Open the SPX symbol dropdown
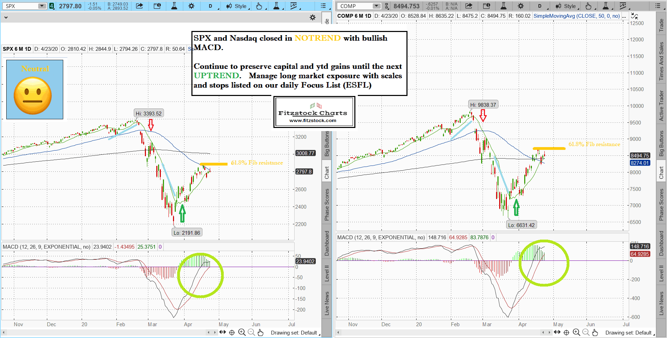Image resolution: width=667 pixels, height=338 pixels. [42, 6]
